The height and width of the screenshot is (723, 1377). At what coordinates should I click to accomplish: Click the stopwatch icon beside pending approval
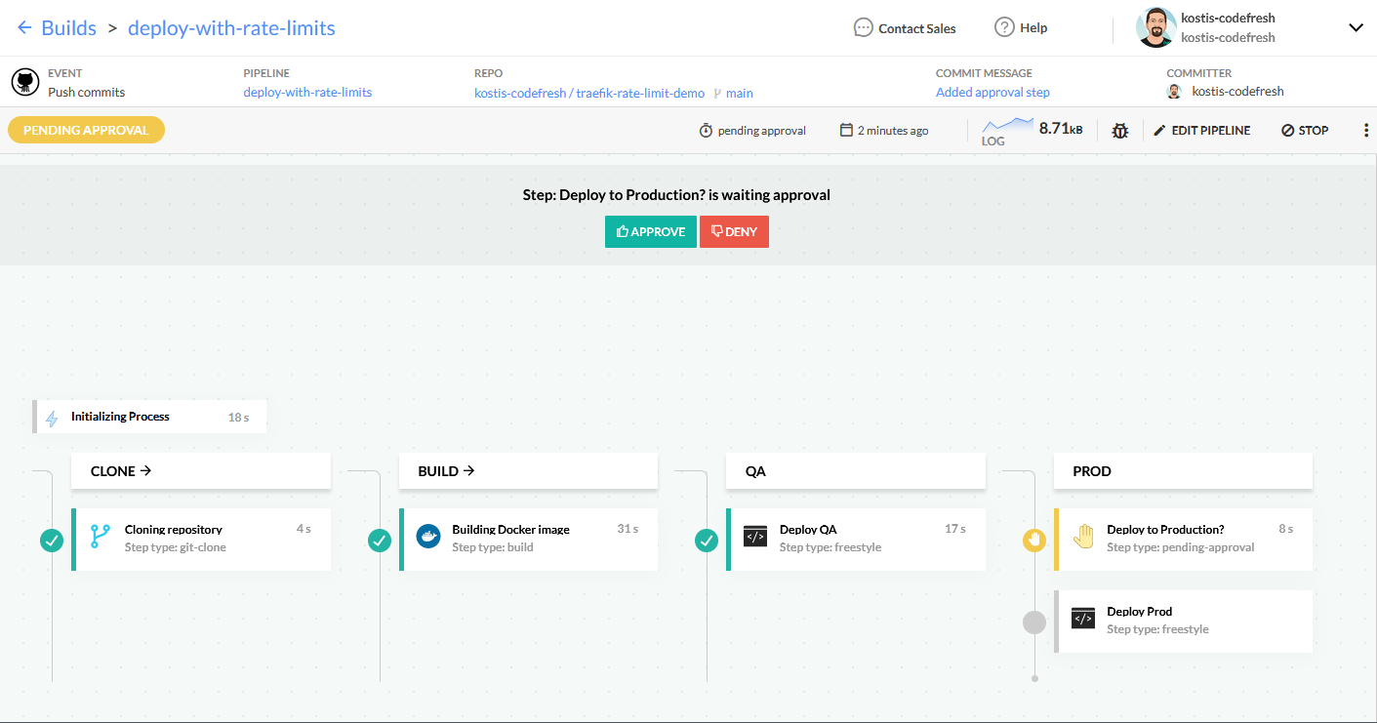[706, 131]
